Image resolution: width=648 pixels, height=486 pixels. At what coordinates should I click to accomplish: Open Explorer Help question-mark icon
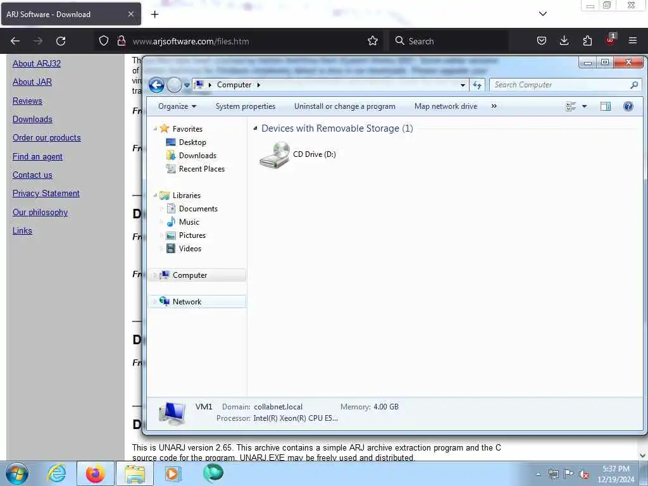[x=628, y=106]
